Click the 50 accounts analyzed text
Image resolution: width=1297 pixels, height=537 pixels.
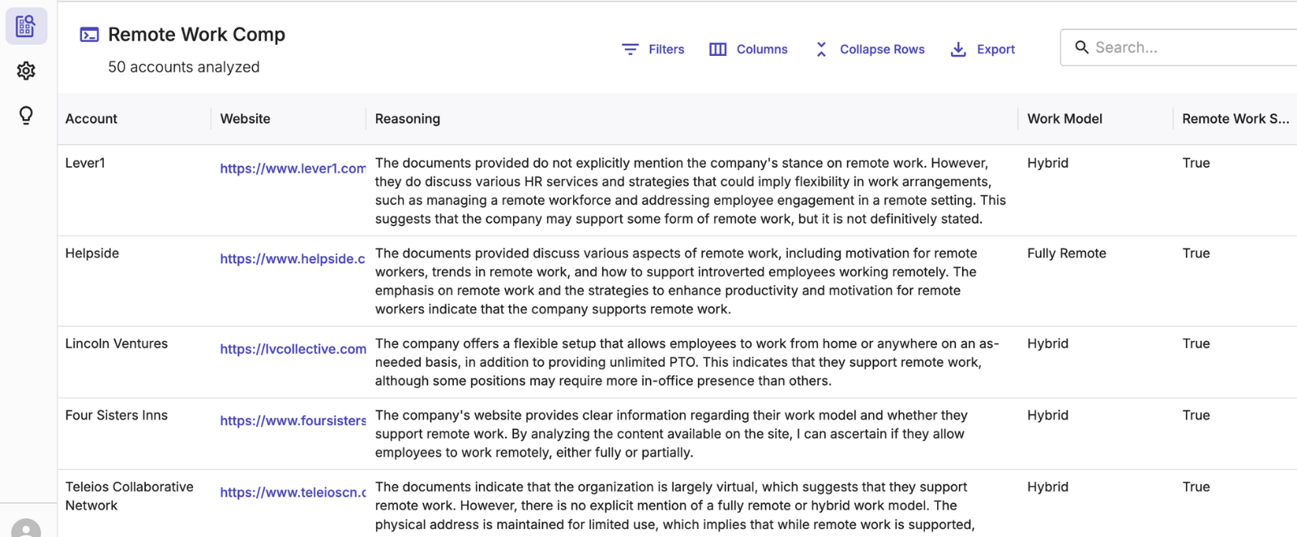(x=184, y=67)
